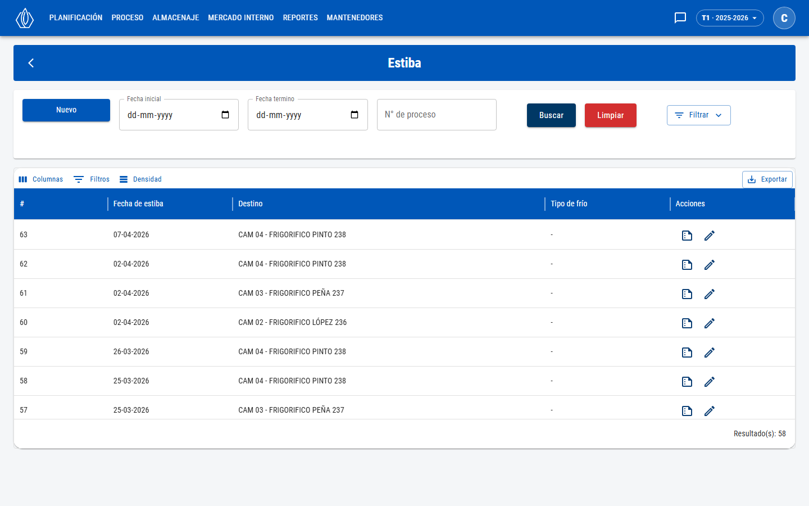Open the ALMACENAJE menu

176,18
